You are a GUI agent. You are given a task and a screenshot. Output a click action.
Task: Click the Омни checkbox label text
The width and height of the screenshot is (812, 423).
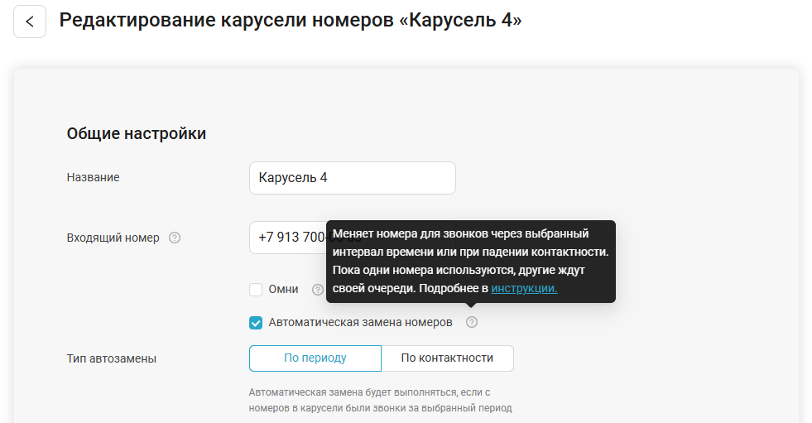tap(283, 290)
